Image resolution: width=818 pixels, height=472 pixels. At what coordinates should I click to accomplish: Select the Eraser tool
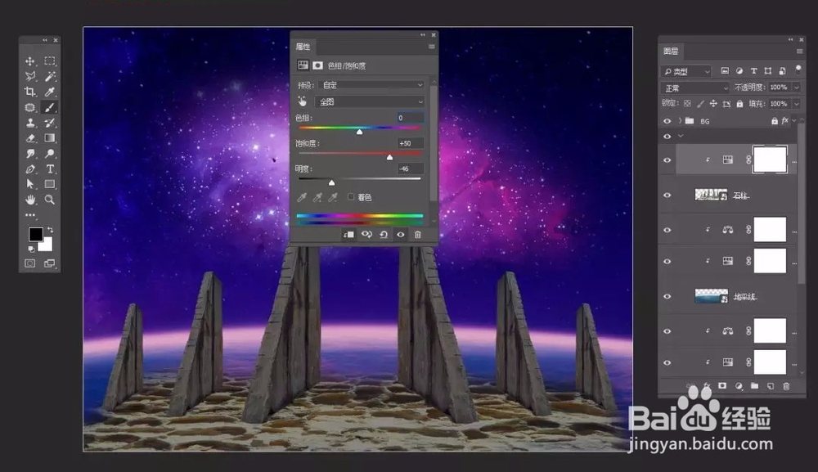pos(30,138)
